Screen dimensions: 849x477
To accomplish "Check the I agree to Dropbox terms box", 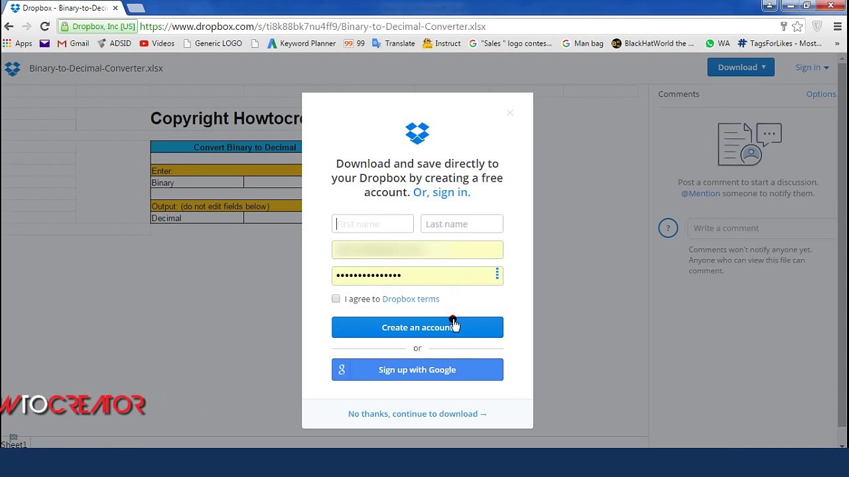I will [336, 299].
